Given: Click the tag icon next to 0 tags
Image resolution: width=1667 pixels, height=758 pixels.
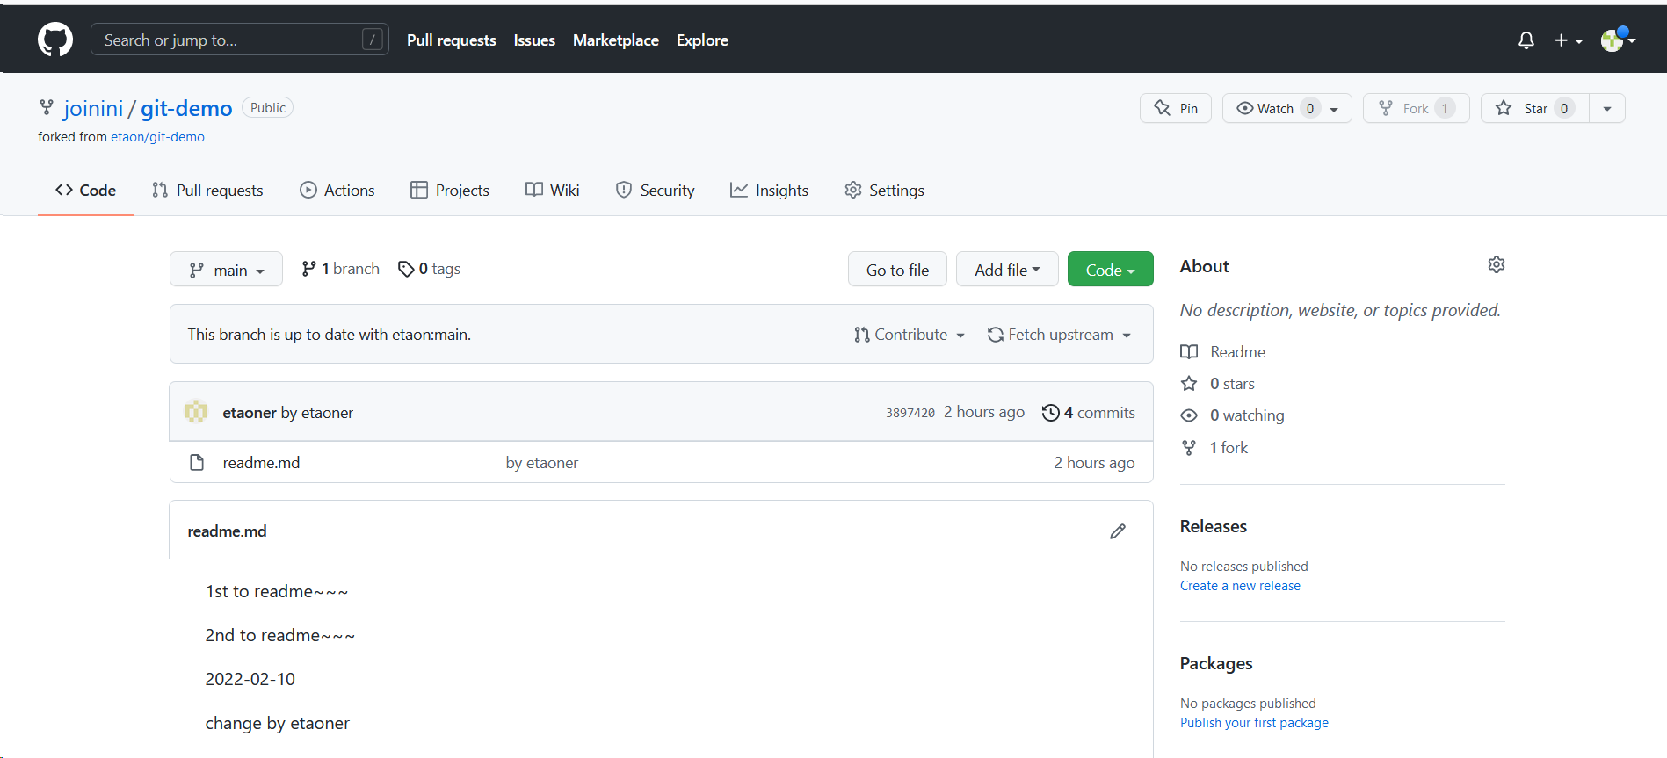Looking at the screenshot, I should tap(406, 269).
